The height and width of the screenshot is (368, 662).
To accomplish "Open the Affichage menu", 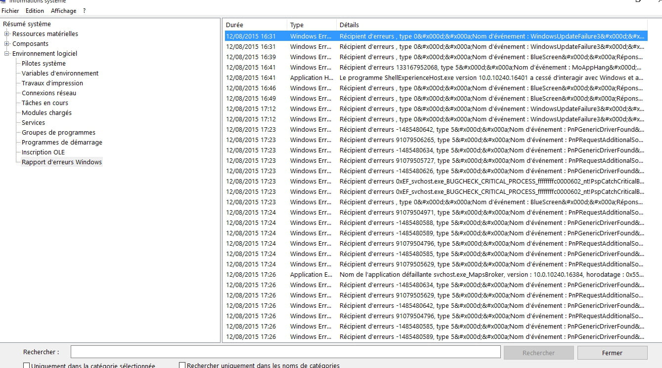I will coord(63,10).
